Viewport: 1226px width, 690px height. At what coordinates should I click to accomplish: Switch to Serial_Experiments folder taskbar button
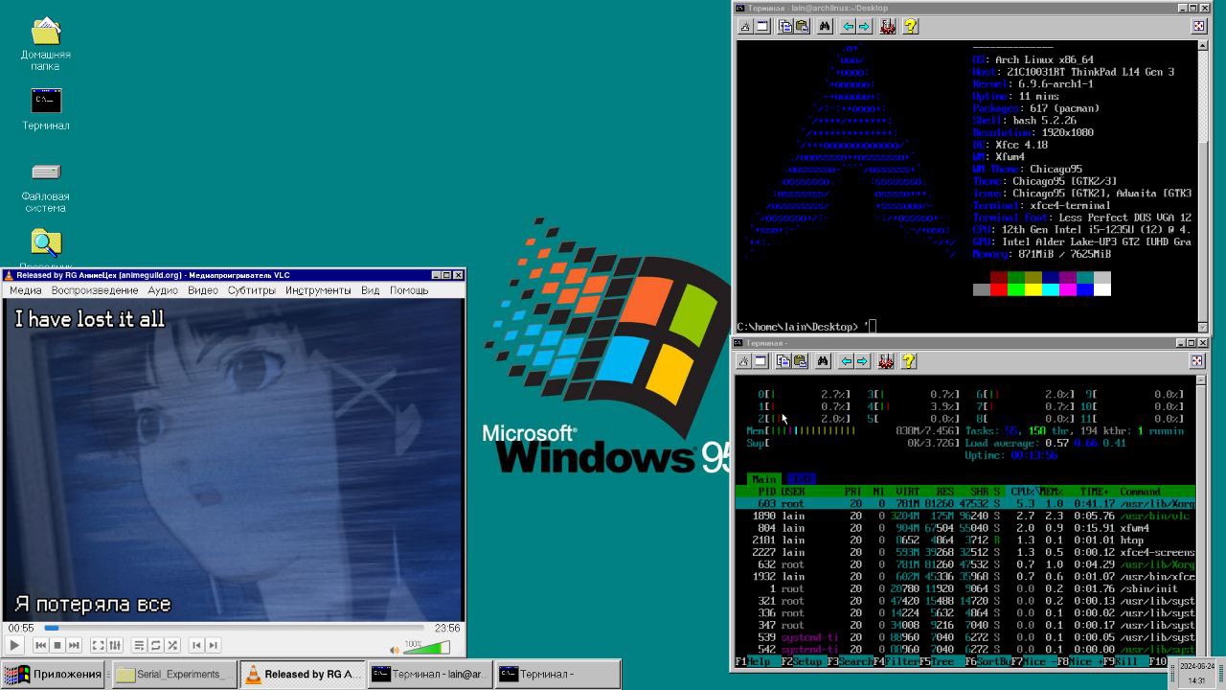coord(173,674)
